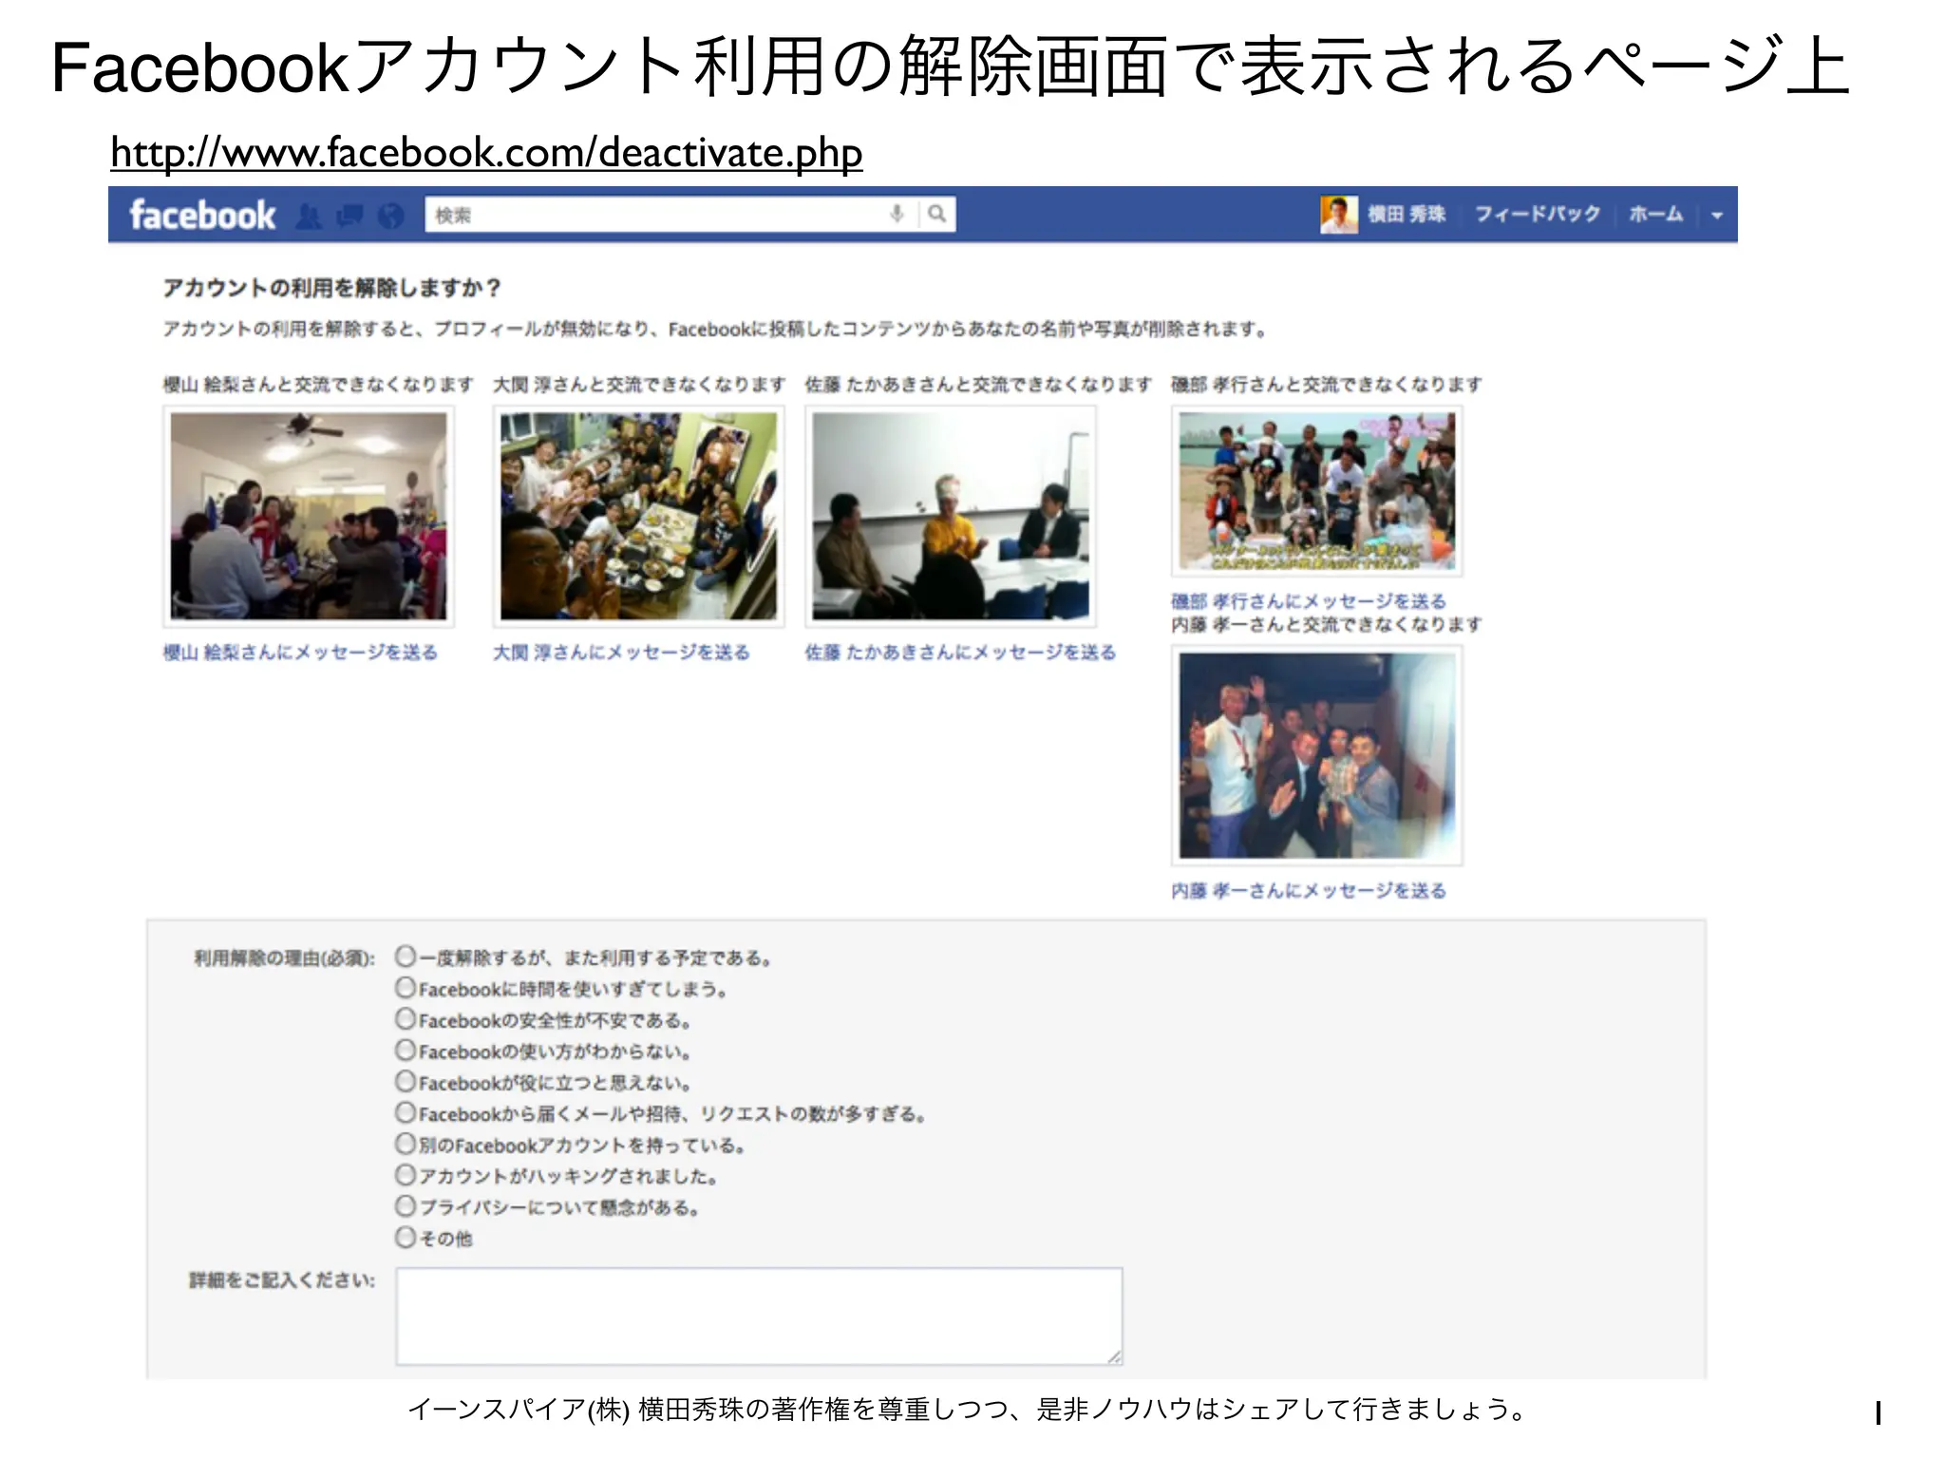Click the friend requests icon

[308, 217]
